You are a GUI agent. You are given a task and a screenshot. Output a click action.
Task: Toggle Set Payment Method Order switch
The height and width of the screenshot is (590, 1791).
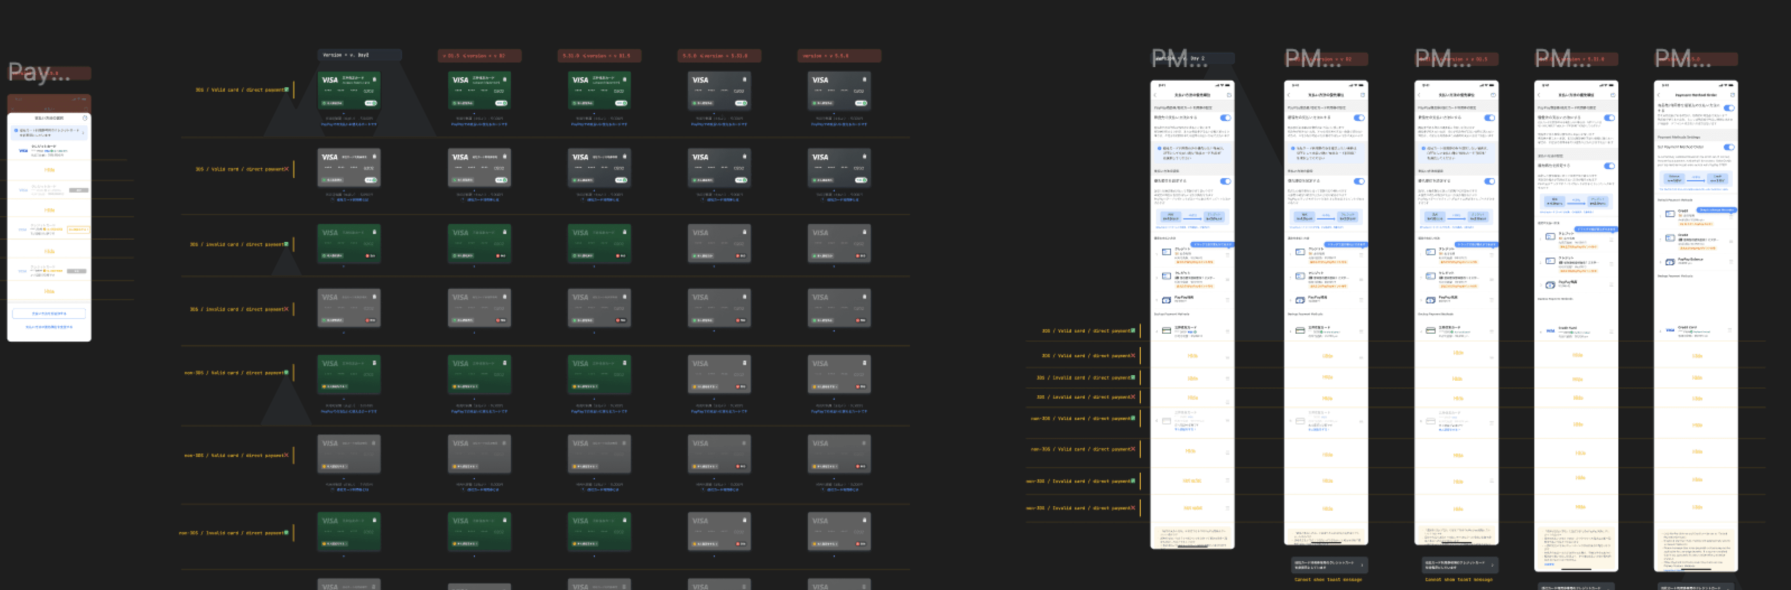[x=1729, y=147]
